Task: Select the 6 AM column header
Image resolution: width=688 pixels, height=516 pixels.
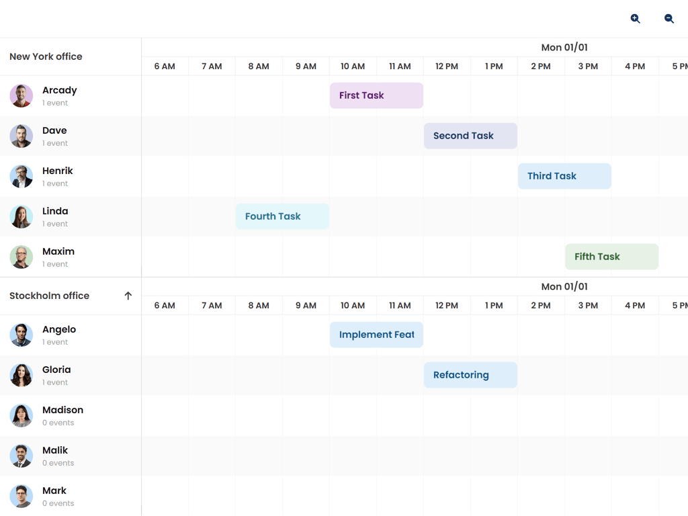Action: coord(165,66)
